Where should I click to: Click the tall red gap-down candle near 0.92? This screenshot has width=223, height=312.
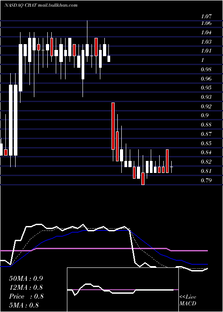click(x=113, y=126)
